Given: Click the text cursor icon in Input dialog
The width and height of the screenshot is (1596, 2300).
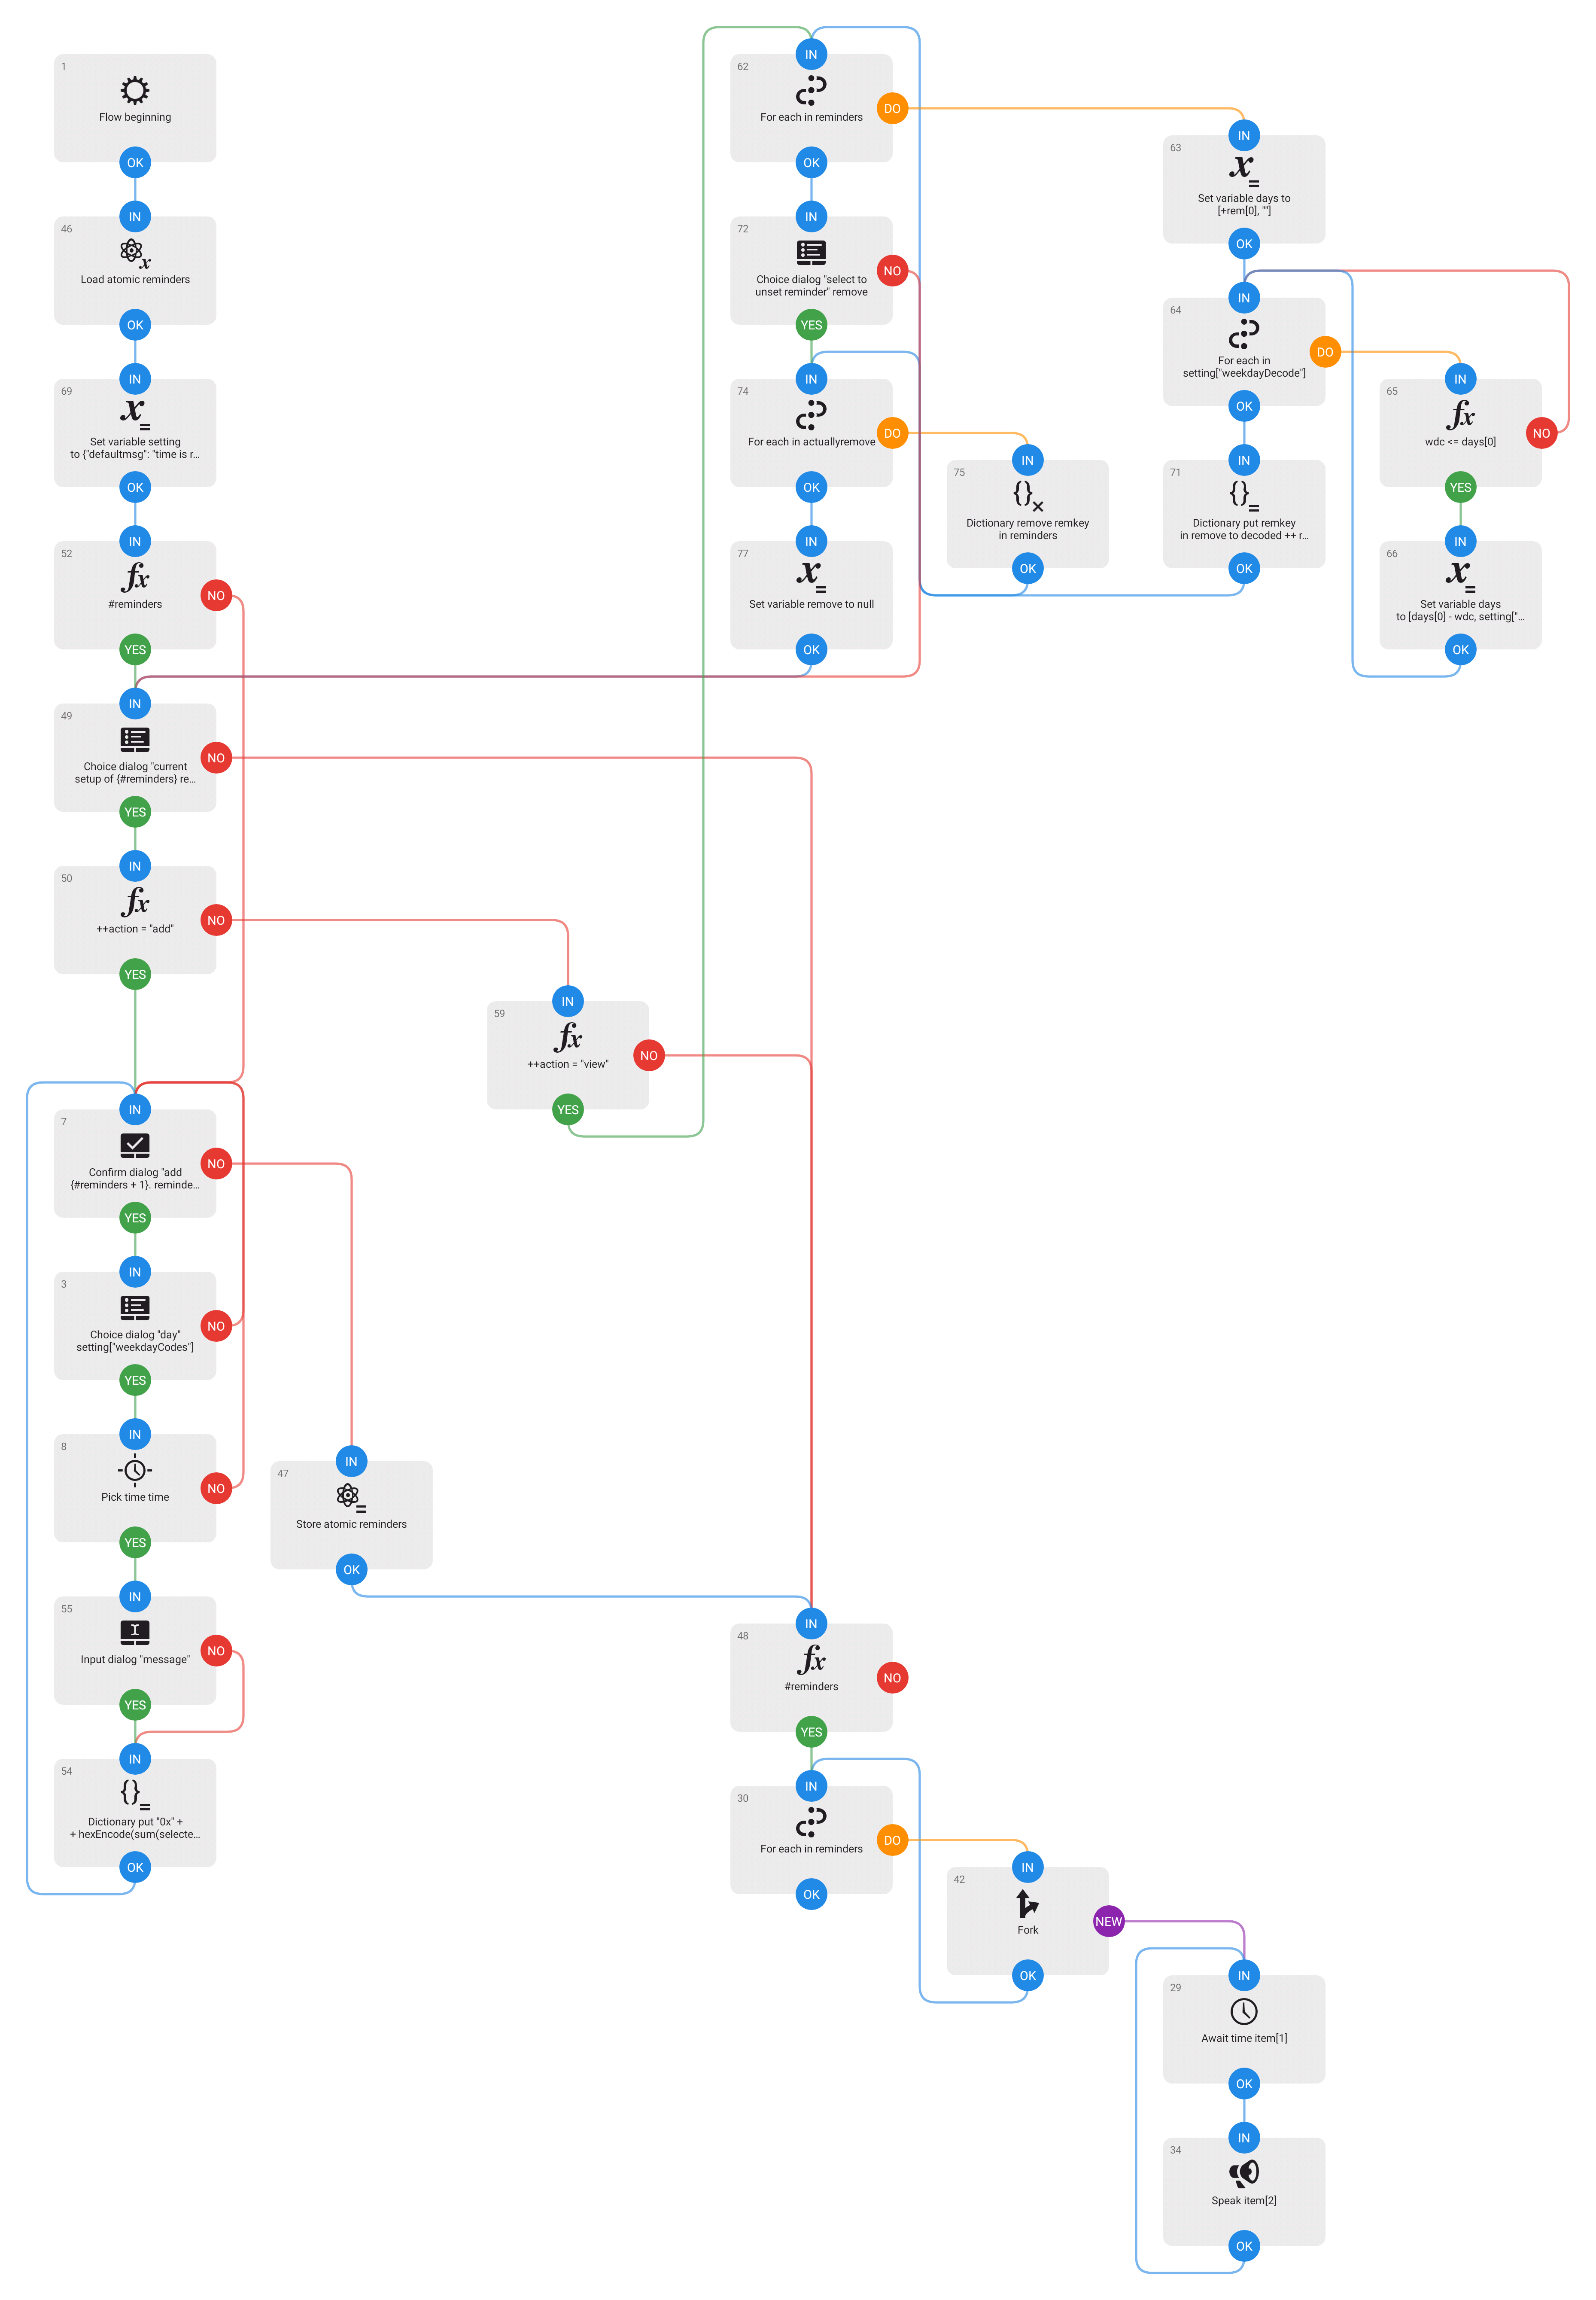Looking at the screenshot, I should [x=135, y=1632].
